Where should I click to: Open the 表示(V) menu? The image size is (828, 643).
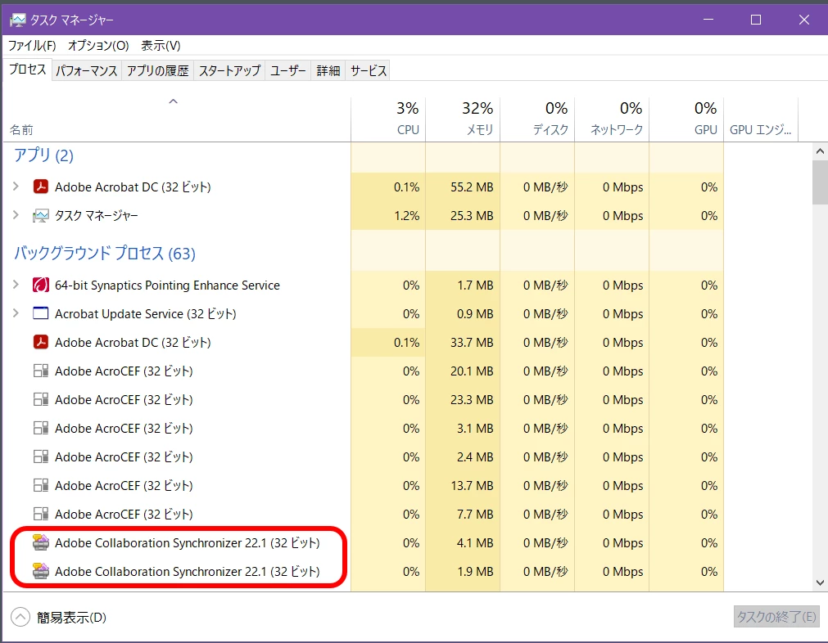[x=161, y=45]
